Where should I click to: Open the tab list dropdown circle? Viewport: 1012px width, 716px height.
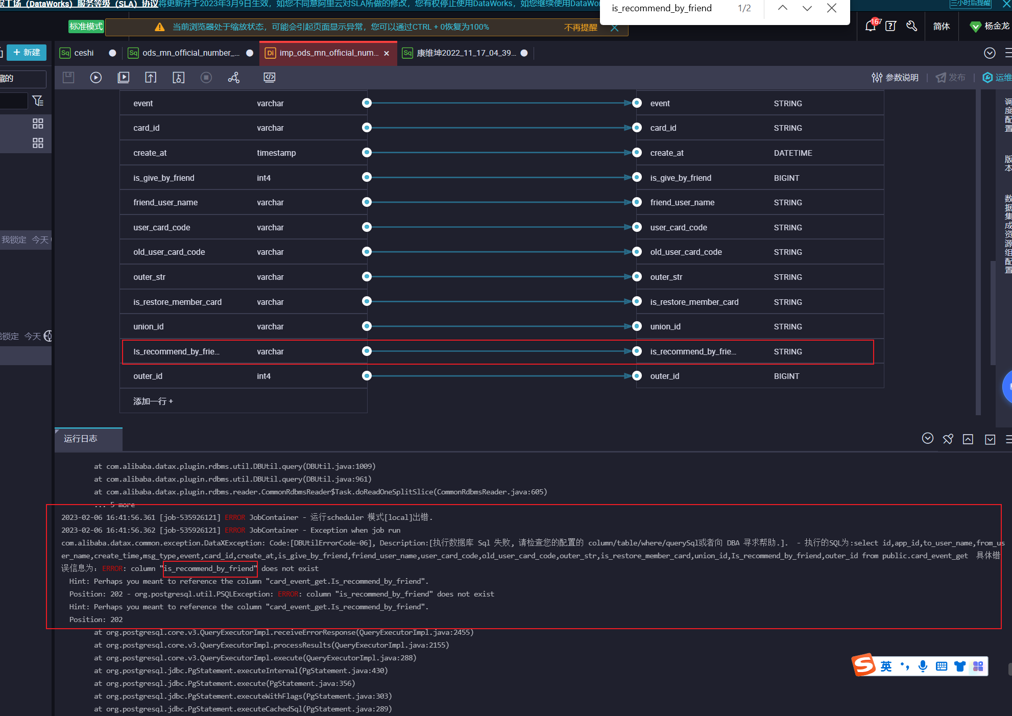(990, 53)
